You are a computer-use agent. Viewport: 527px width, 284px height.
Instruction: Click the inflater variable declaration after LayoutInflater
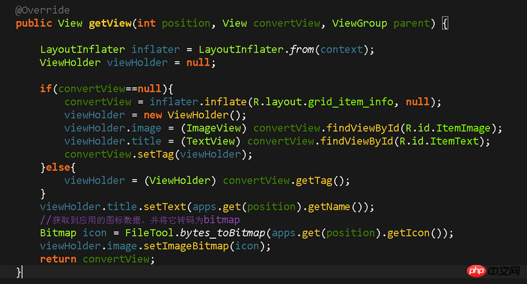[x=155, y=49]
